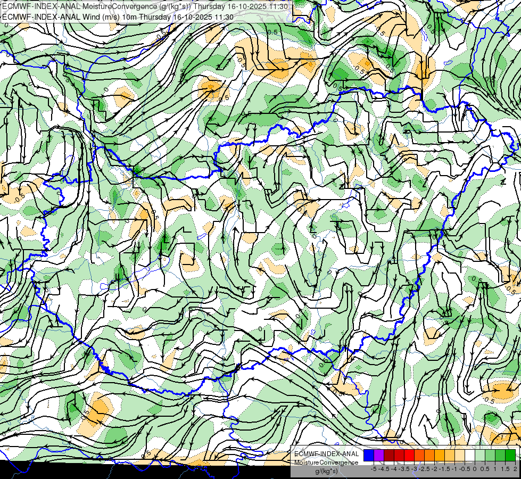This screenshot has height=479, width=521.
Task: Click the Wind 10m title line at top
Action: 118,17
